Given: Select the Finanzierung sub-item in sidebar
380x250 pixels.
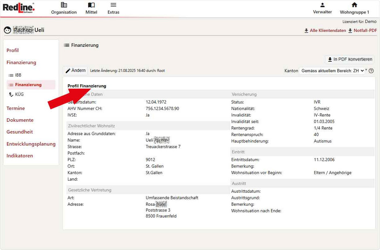Looking at the screenshot, I should (x=28, y=85).
